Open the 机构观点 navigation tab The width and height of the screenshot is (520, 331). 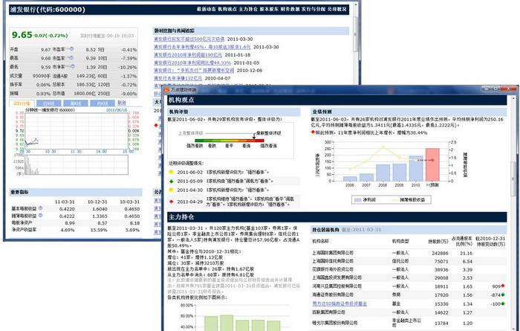(x=227, y=9)
